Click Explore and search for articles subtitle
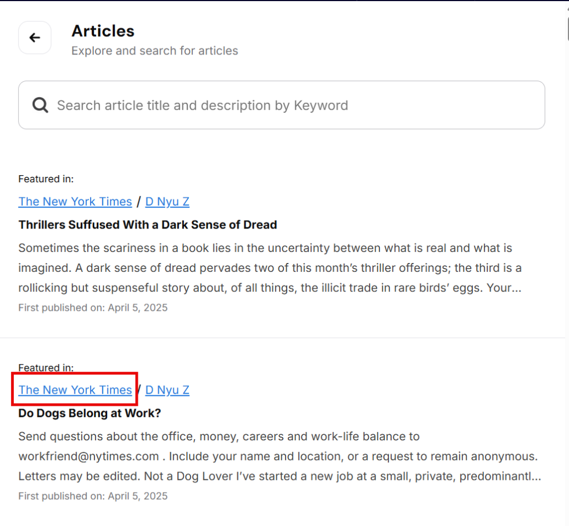The width and height of the screenshot is (569, 526). [x=154, y=51]
